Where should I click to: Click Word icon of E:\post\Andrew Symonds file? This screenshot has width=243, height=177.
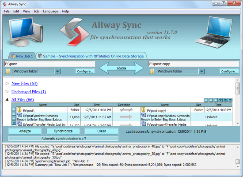point(19,115)
